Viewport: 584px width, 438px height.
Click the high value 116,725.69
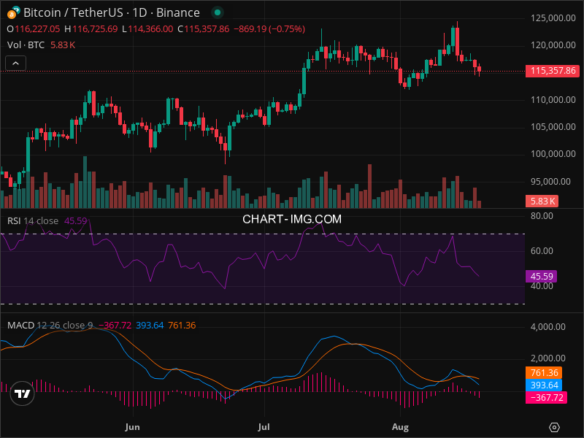[x=95, y=29]
